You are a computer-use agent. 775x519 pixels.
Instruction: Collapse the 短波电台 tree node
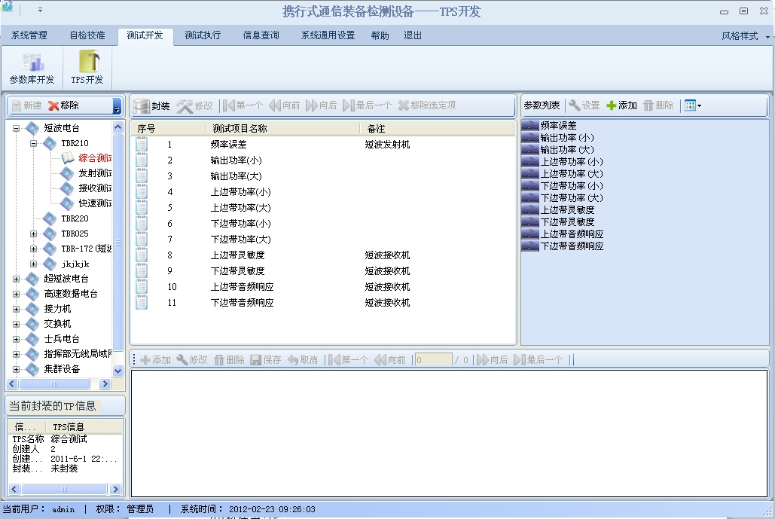16,128
